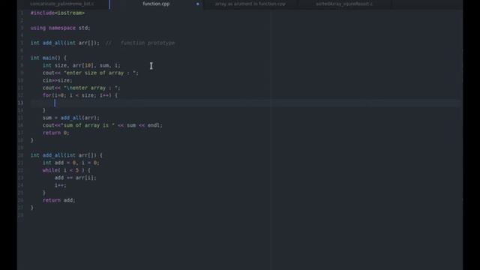
Task: Click the 'sum of array is' cout line
Action: pos(103,125)
